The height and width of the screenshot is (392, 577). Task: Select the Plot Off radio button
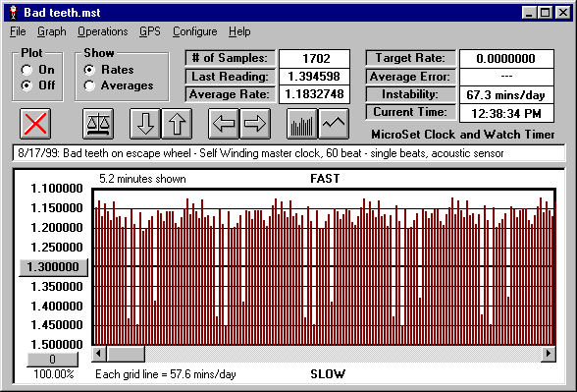click(x=26, y=85)
